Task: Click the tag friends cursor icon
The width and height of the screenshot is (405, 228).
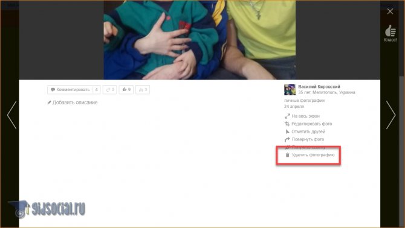Action: click(x=287, y=131)
